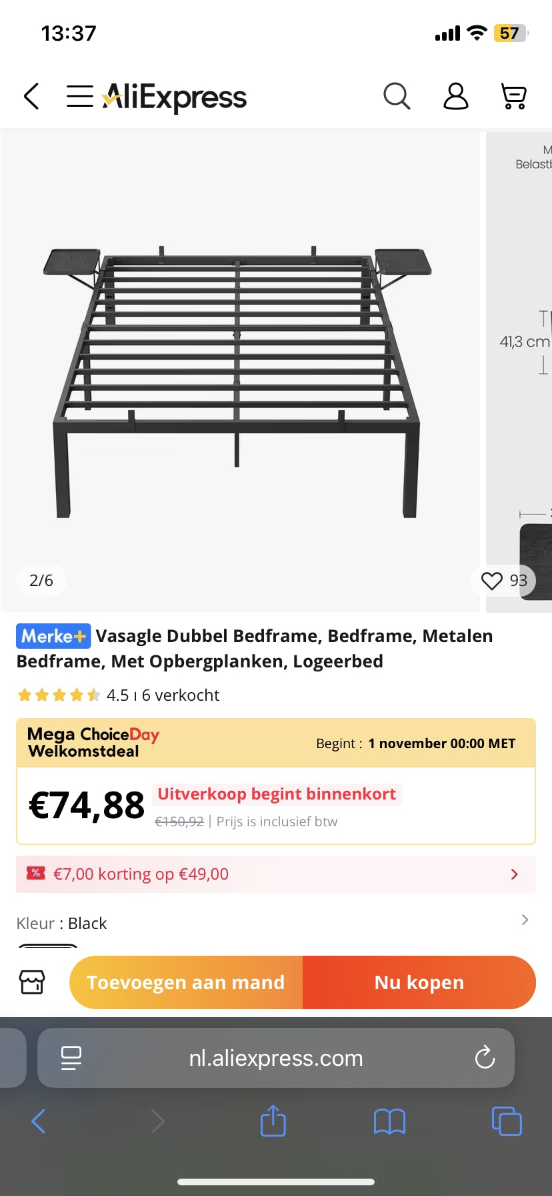Go back using the header back arrow
The height and width of the screenshot is (1196, 552).
[x=31, y=97]
